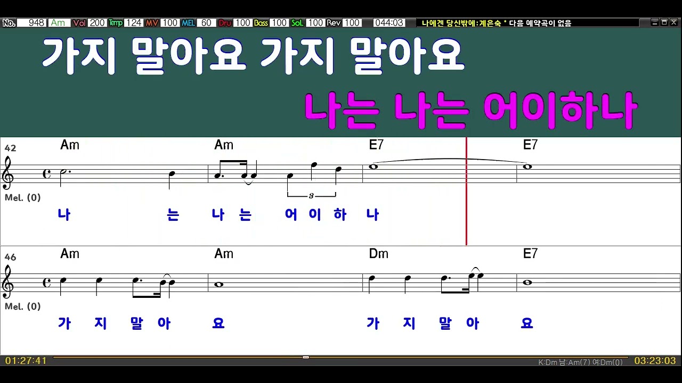Screen dimensions: 682x383
Task: Click the second Am chord on line 46
Action: pos(224,254)
